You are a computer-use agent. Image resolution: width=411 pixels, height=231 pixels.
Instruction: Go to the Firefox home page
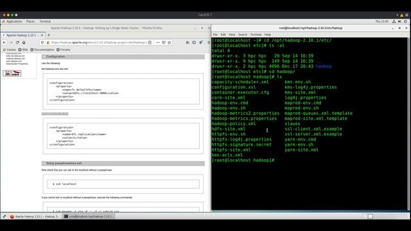[24, 42]
